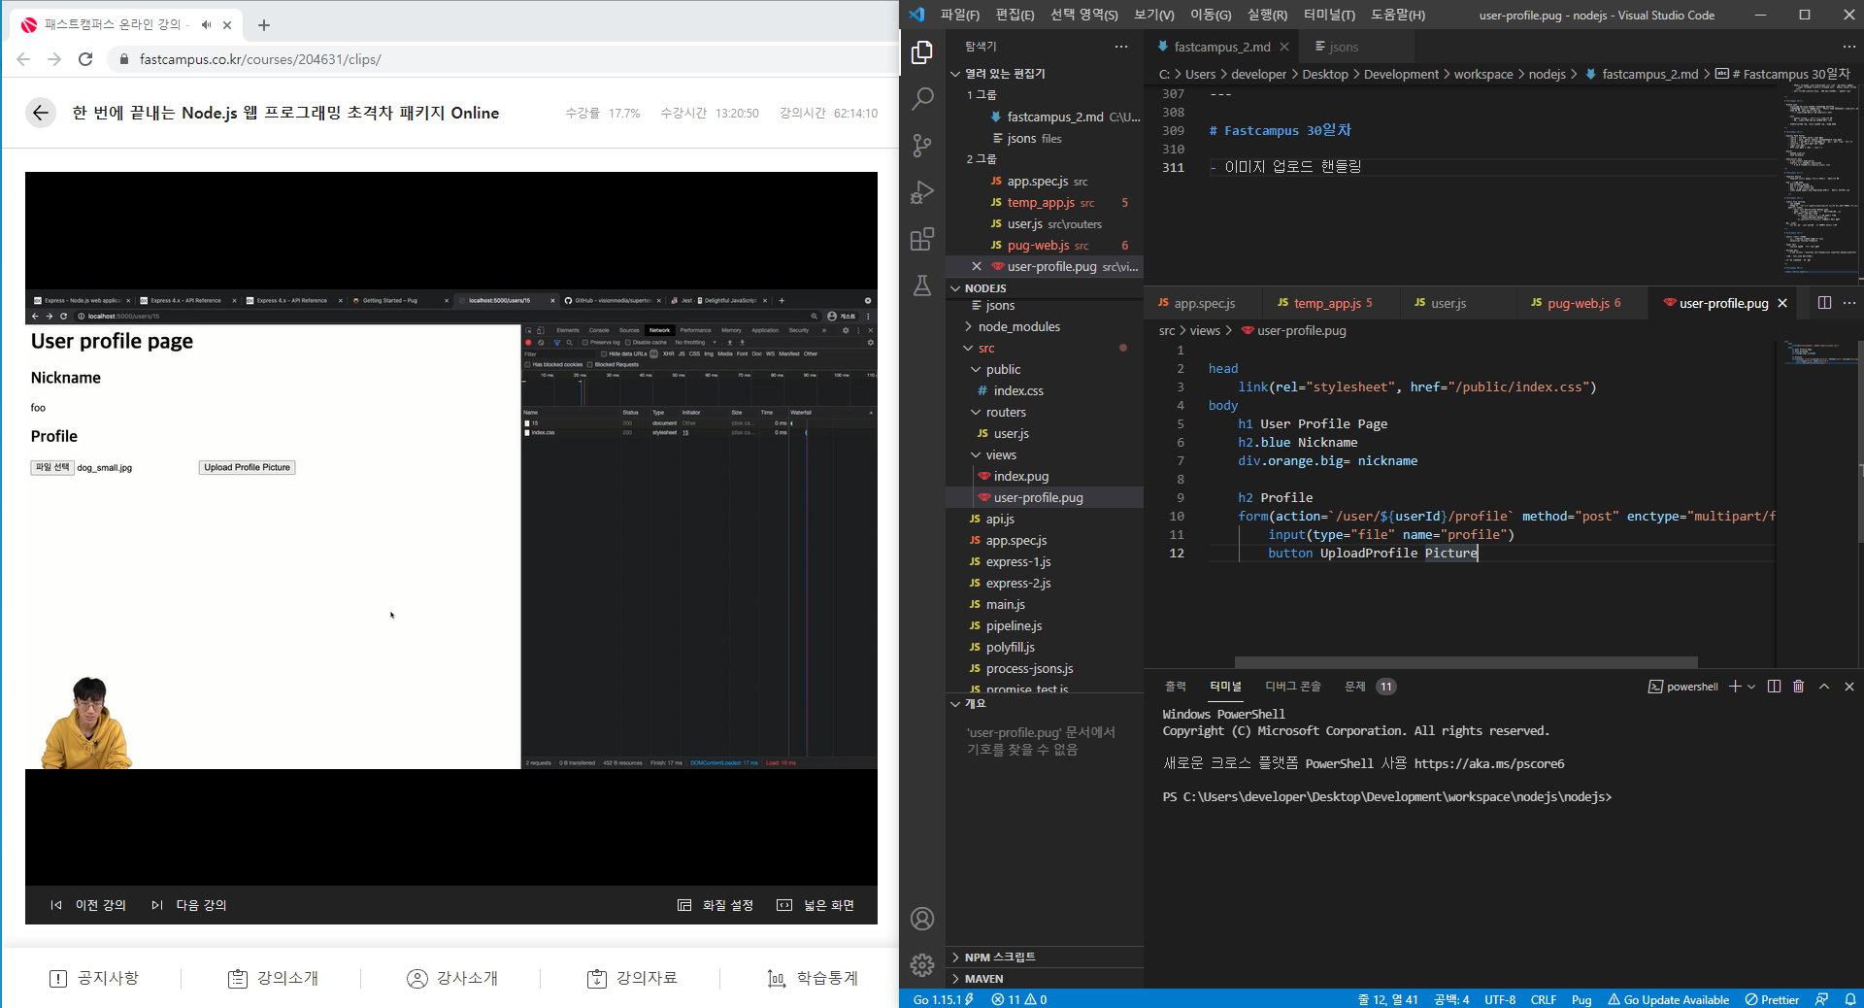Split the lower editor group to the right
The height and width of the screenshot is (1008, 1864).
coord(1824,303)
